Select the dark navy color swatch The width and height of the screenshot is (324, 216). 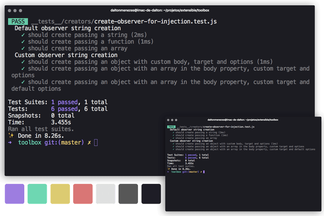coord(151,194)
